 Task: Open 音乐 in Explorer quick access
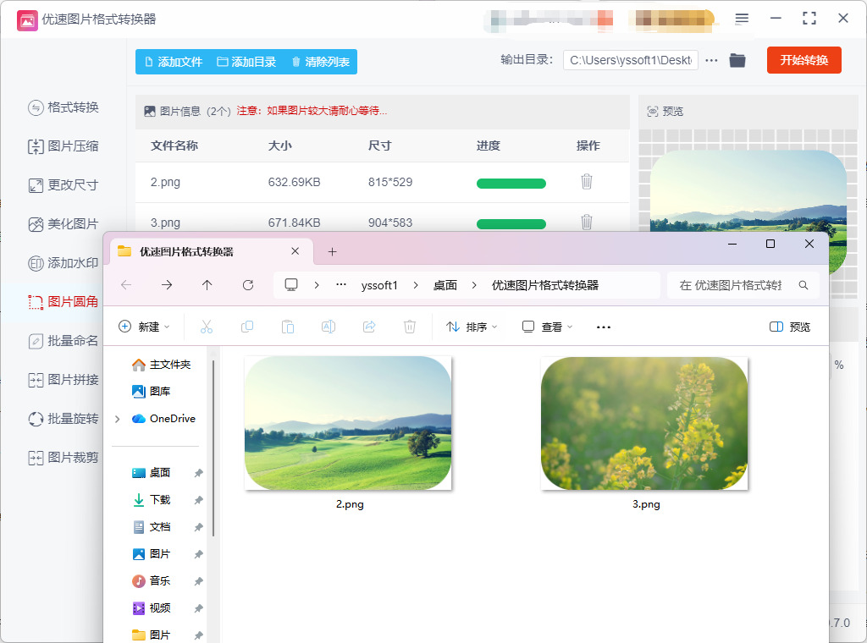152,581
